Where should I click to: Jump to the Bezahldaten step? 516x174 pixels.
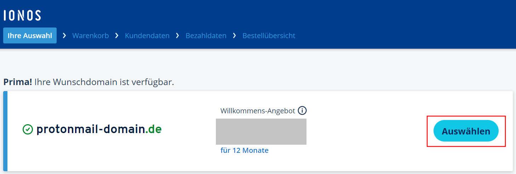[206, 36]
